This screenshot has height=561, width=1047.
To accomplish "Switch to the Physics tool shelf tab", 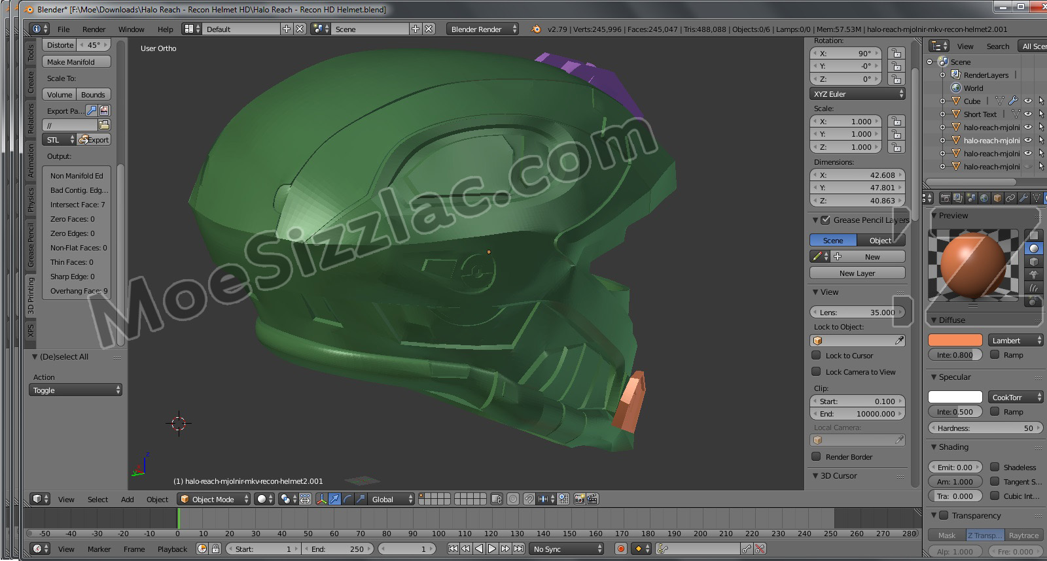I will tap(31, 200).
